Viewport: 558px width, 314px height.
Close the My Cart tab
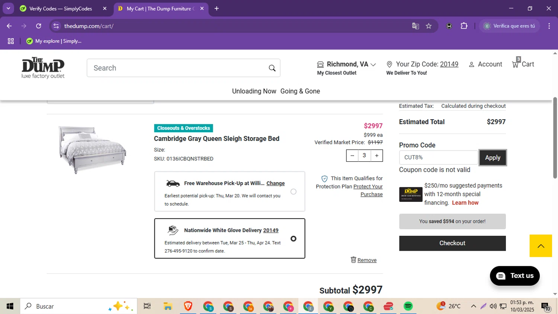coord(202,9)
